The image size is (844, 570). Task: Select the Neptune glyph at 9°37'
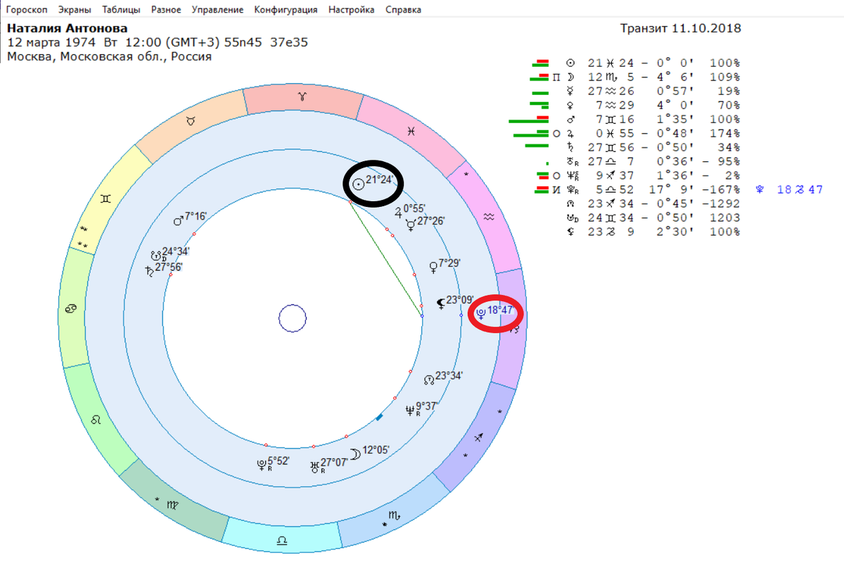pyautogui.click(x=410, y=409)
